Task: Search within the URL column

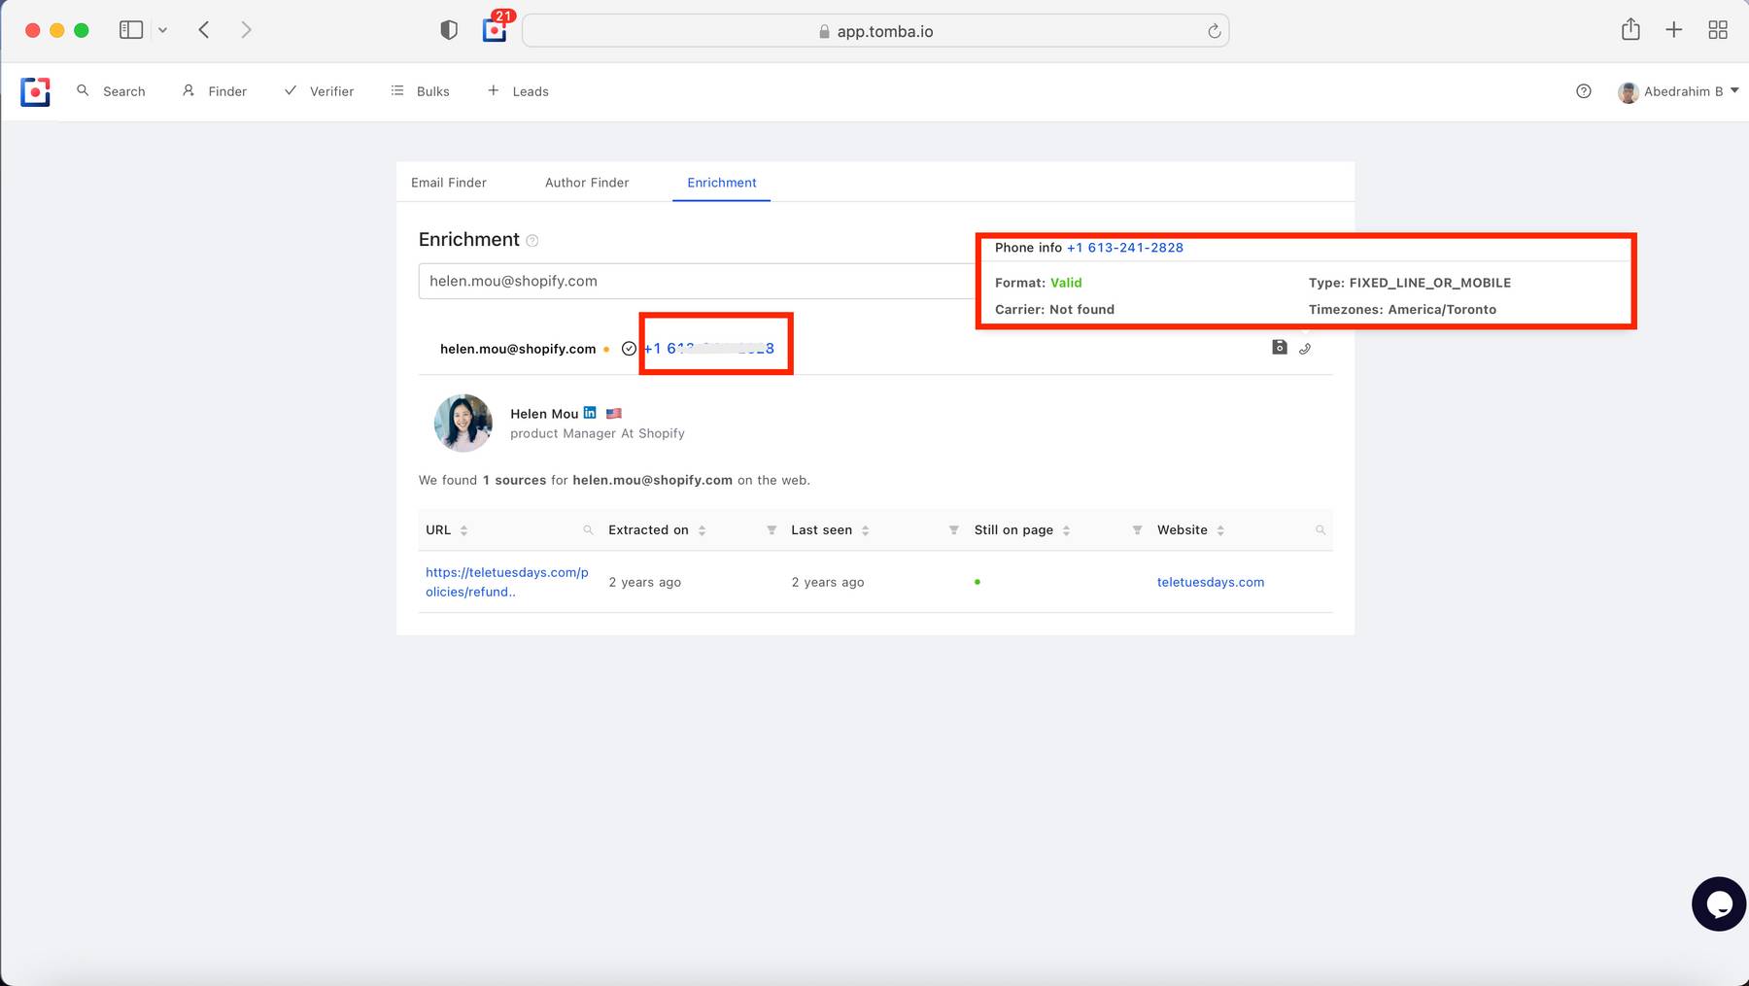Action: tap(588, 530)
